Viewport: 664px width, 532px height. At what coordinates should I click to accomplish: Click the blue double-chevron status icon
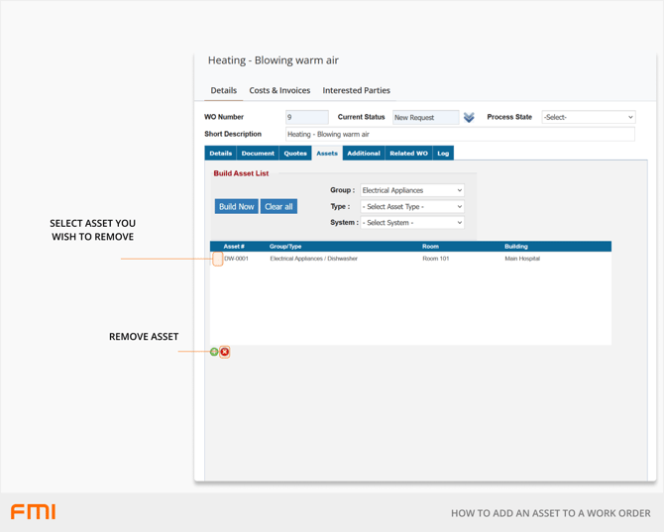click(x=469, y=117)
